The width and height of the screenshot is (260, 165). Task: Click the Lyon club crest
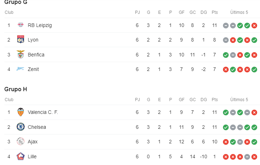click(20, 40)
